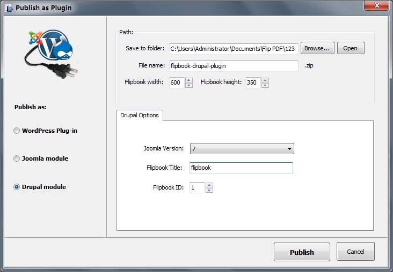Click the Flipbook Title text field

click(x=241, y=168)
